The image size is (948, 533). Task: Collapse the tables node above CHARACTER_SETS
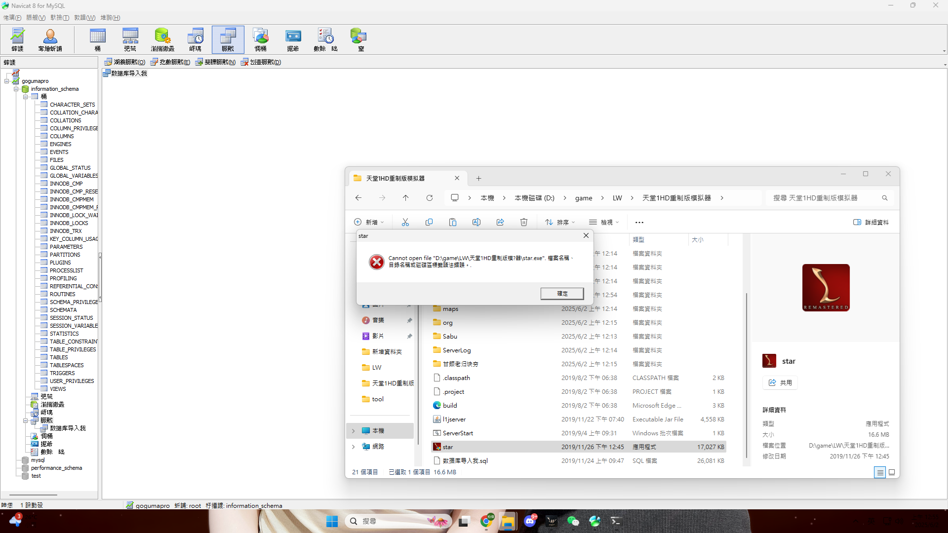(26, 97)
